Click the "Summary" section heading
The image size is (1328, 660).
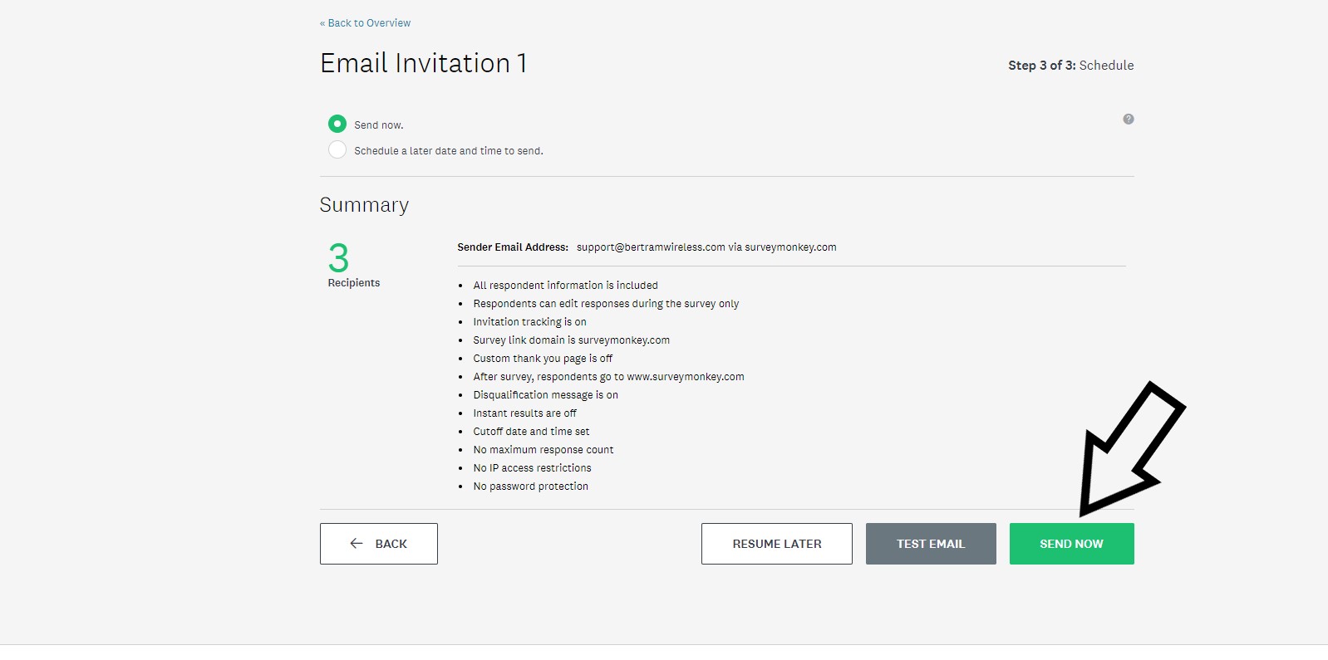coord(364,205)
